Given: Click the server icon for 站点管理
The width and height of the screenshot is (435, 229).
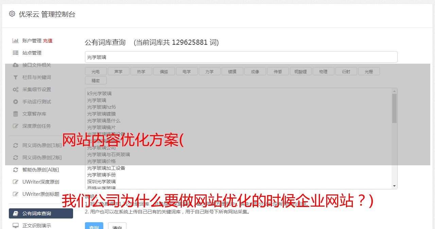Looking at the screenshot, I should pos(15,53).
